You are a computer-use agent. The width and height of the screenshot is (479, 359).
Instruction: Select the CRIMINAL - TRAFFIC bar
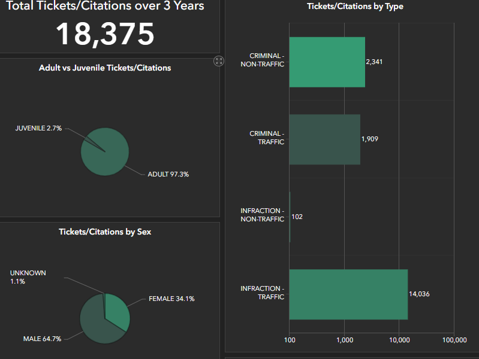pos(325,139)
